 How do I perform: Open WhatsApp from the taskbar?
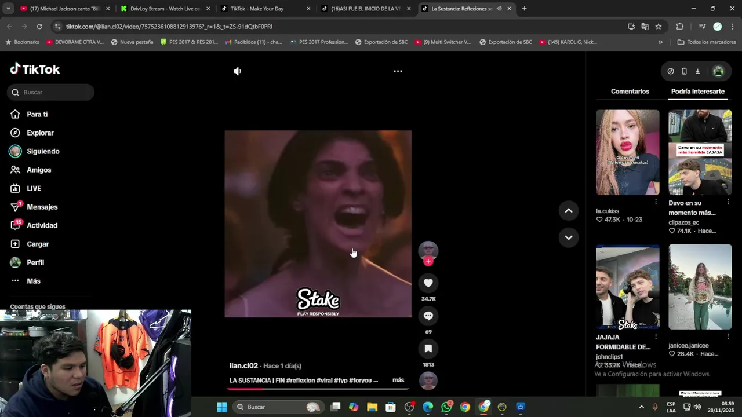pos(446,407)
